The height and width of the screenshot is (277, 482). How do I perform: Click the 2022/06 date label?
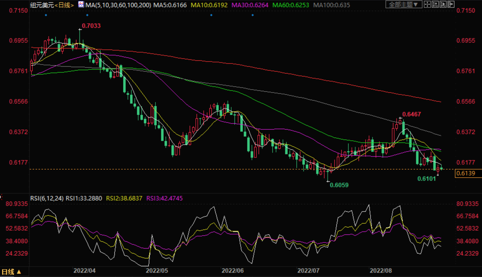pos(233,271)
